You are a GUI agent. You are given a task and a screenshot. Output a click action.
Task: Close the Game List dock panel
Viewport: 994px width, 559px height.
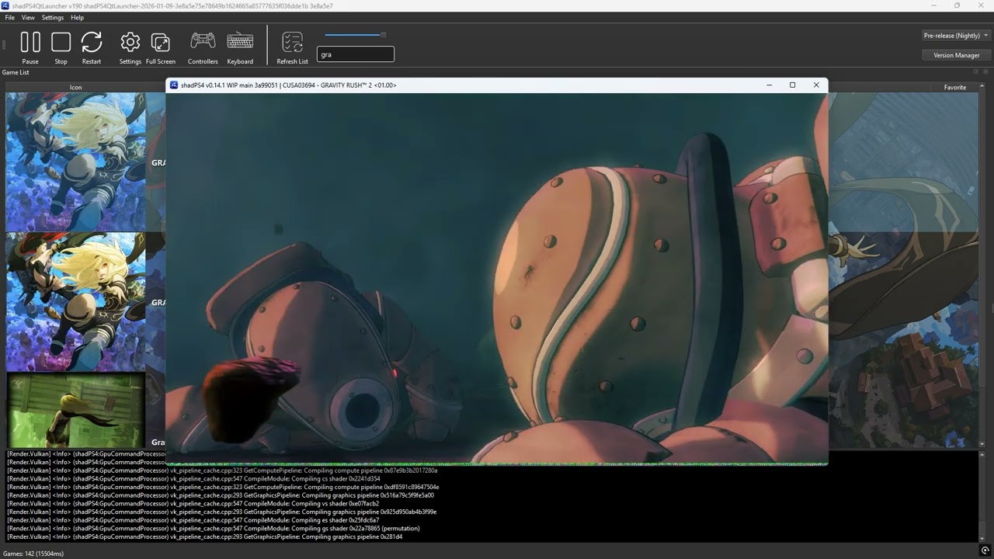pyautogui.click(x=986, y=71)
